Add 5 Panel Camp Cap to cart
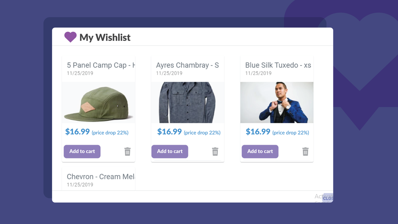Image resolution: width=398 pixels, height=224 pixels. pyautogui.click(x=82, y=152)
